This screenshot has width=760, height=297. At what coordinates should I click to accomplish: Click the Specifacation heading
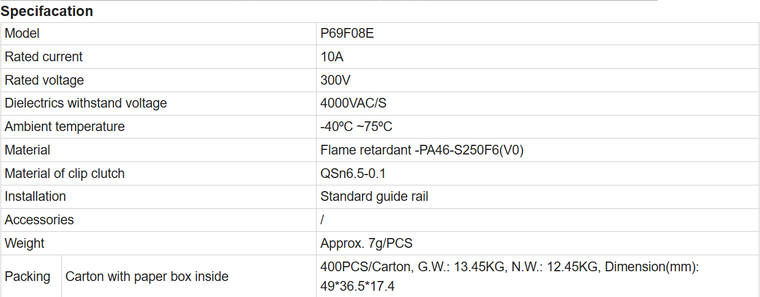[x=47, y=11]
